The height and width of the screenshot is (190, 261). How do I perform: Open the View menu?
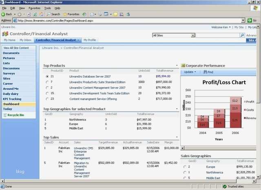(x=22, y=8)
